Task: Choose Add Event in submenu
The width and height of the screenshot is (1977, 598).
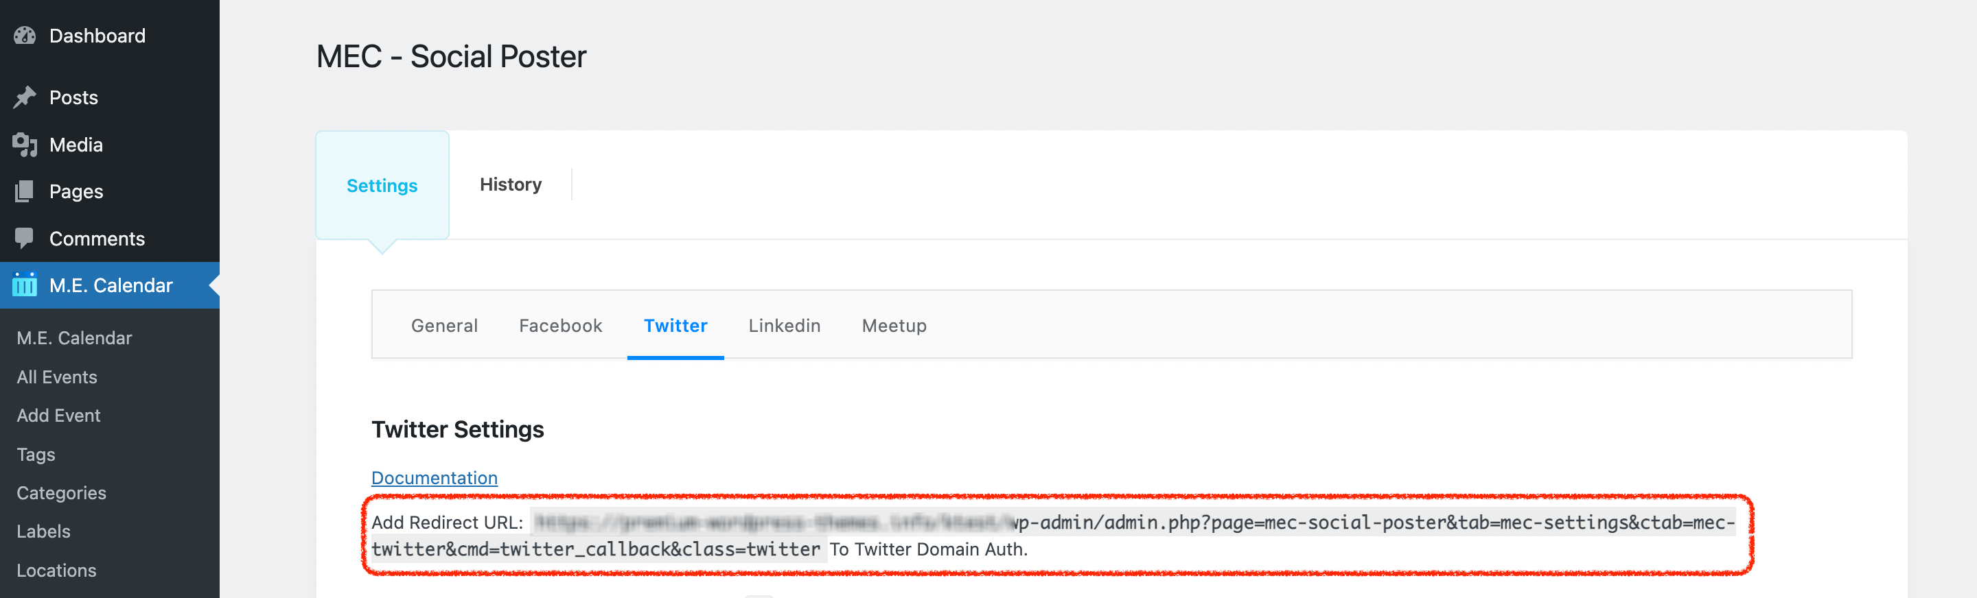Action: [58, 416]
